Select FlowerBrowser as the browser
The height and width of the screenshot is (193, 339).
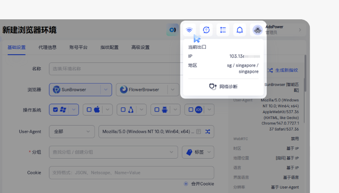pos(142,90)
